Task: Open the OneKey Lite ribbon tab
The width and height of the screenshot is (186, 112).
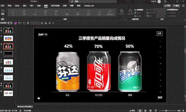Action: coord(89,6)
